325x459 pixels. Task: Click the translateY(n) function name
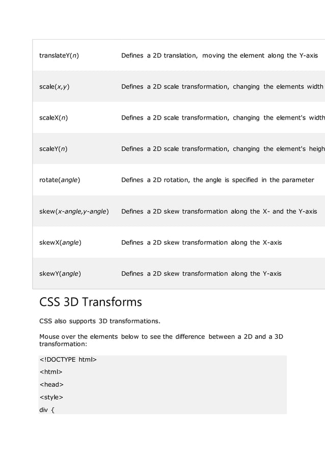click(x=59, y=55)
